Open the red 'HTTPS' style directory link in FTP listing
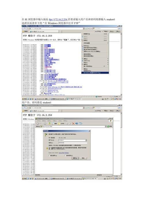This screenshot has height=204, width=144. coord(46,48)
